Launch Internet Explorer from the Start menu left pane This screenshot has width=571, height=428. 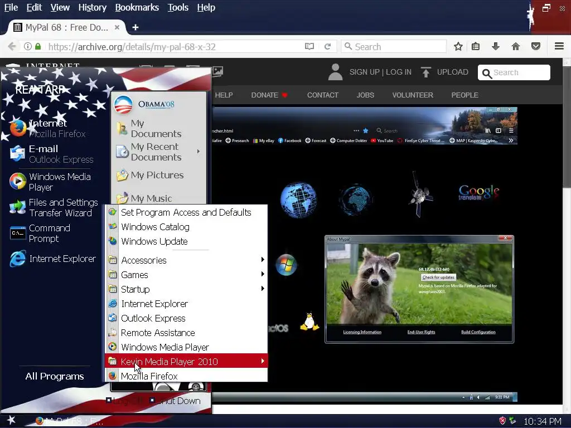pos(53,259)
